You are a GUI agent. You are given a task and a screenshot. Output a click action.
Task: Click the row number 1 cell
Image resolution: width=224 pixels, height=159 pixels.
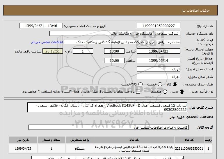pyautogui.click(x=208, y=148)
